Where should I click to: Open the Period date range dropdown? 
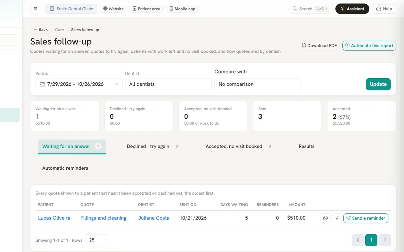[79, 84]
